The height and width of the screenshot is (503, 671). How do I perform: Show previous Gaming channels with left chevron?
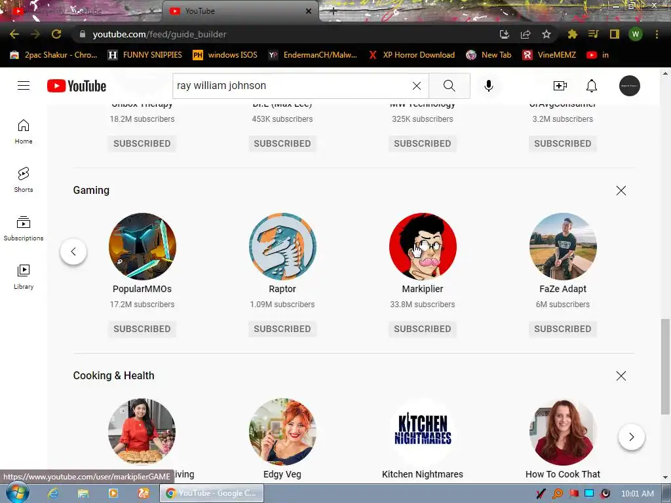click(73, 251)
